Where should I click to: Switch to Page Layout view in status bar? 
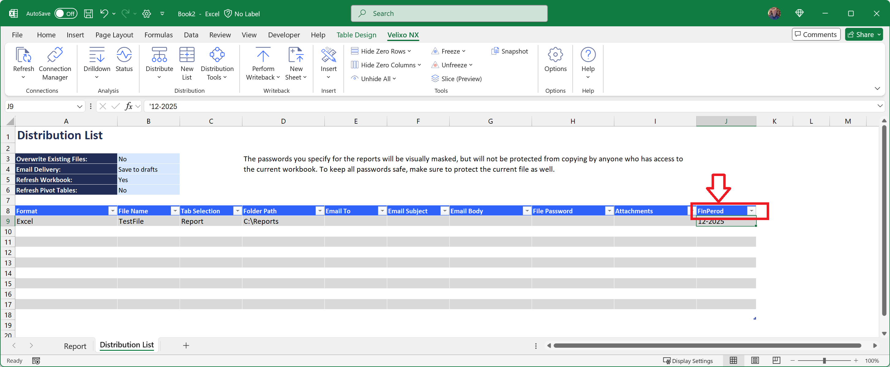(755, 361)
